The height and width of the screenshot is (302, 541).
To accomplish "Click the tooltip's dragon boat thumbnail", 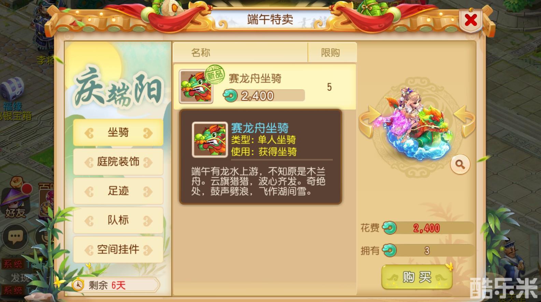I will coord(210,140).
